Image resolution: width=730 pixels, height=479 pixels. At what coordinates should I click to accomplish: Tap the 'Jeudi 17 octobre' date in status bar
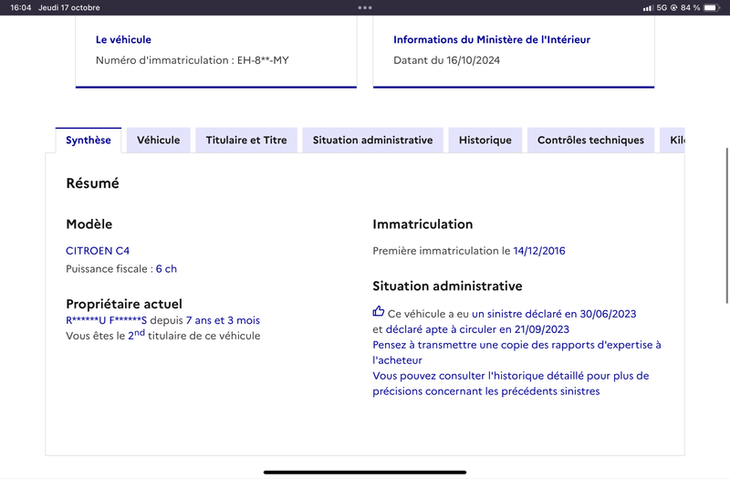[69, 7]
